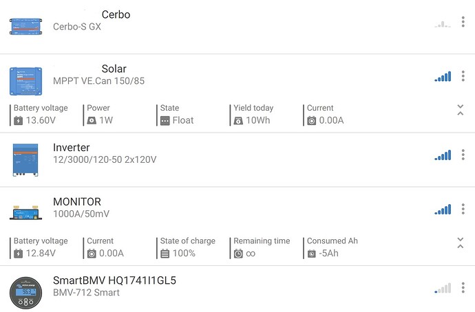Viewport: 475px width, 312px height.
Task: Open three-dot menu for MONITOR
Action: click(x=463, y=209)
